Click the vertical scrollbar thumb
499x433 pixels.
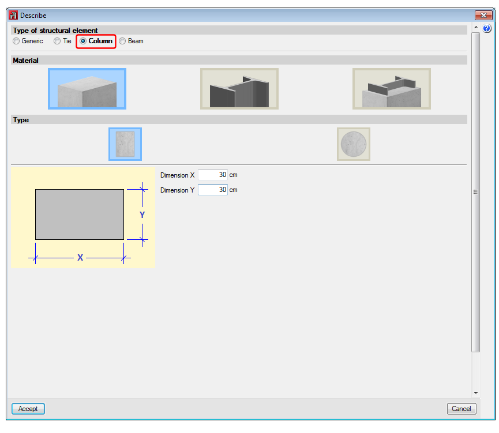click(x=476, y=192)
